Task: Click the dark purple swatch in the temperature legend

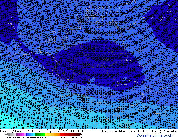Action: pos(17,134)
